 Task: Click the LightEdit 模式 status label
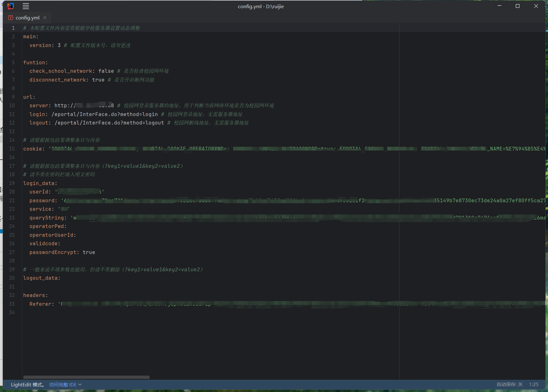(x=28, y=384)
